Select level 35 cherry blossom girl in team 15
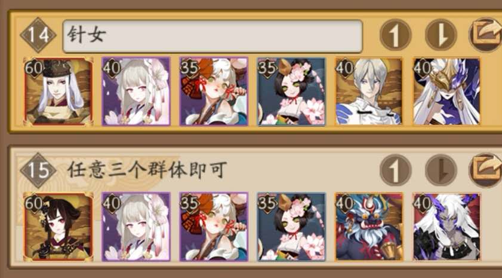The image size is (502, 278). pyautogui.click(x=291, y=227)
